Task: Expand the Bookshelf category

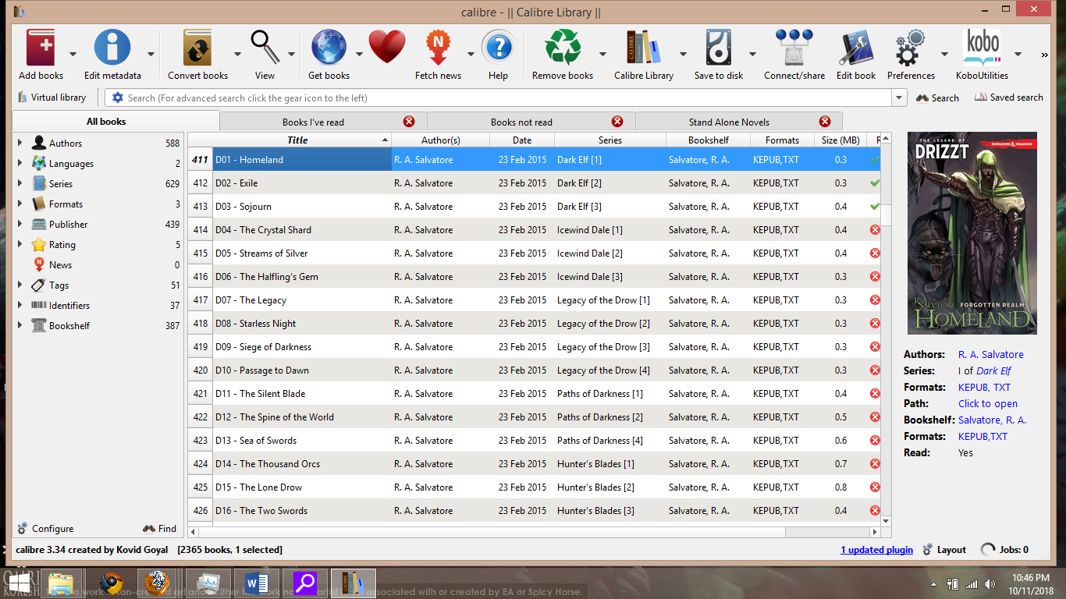Action: point(20,325)
